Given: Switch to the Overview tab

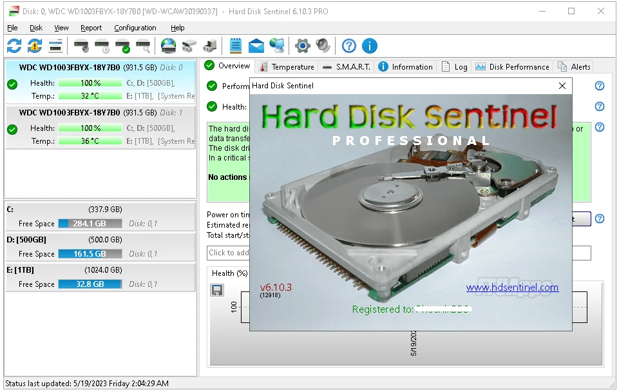Looking at the screenshot, I should coord(228,66).
